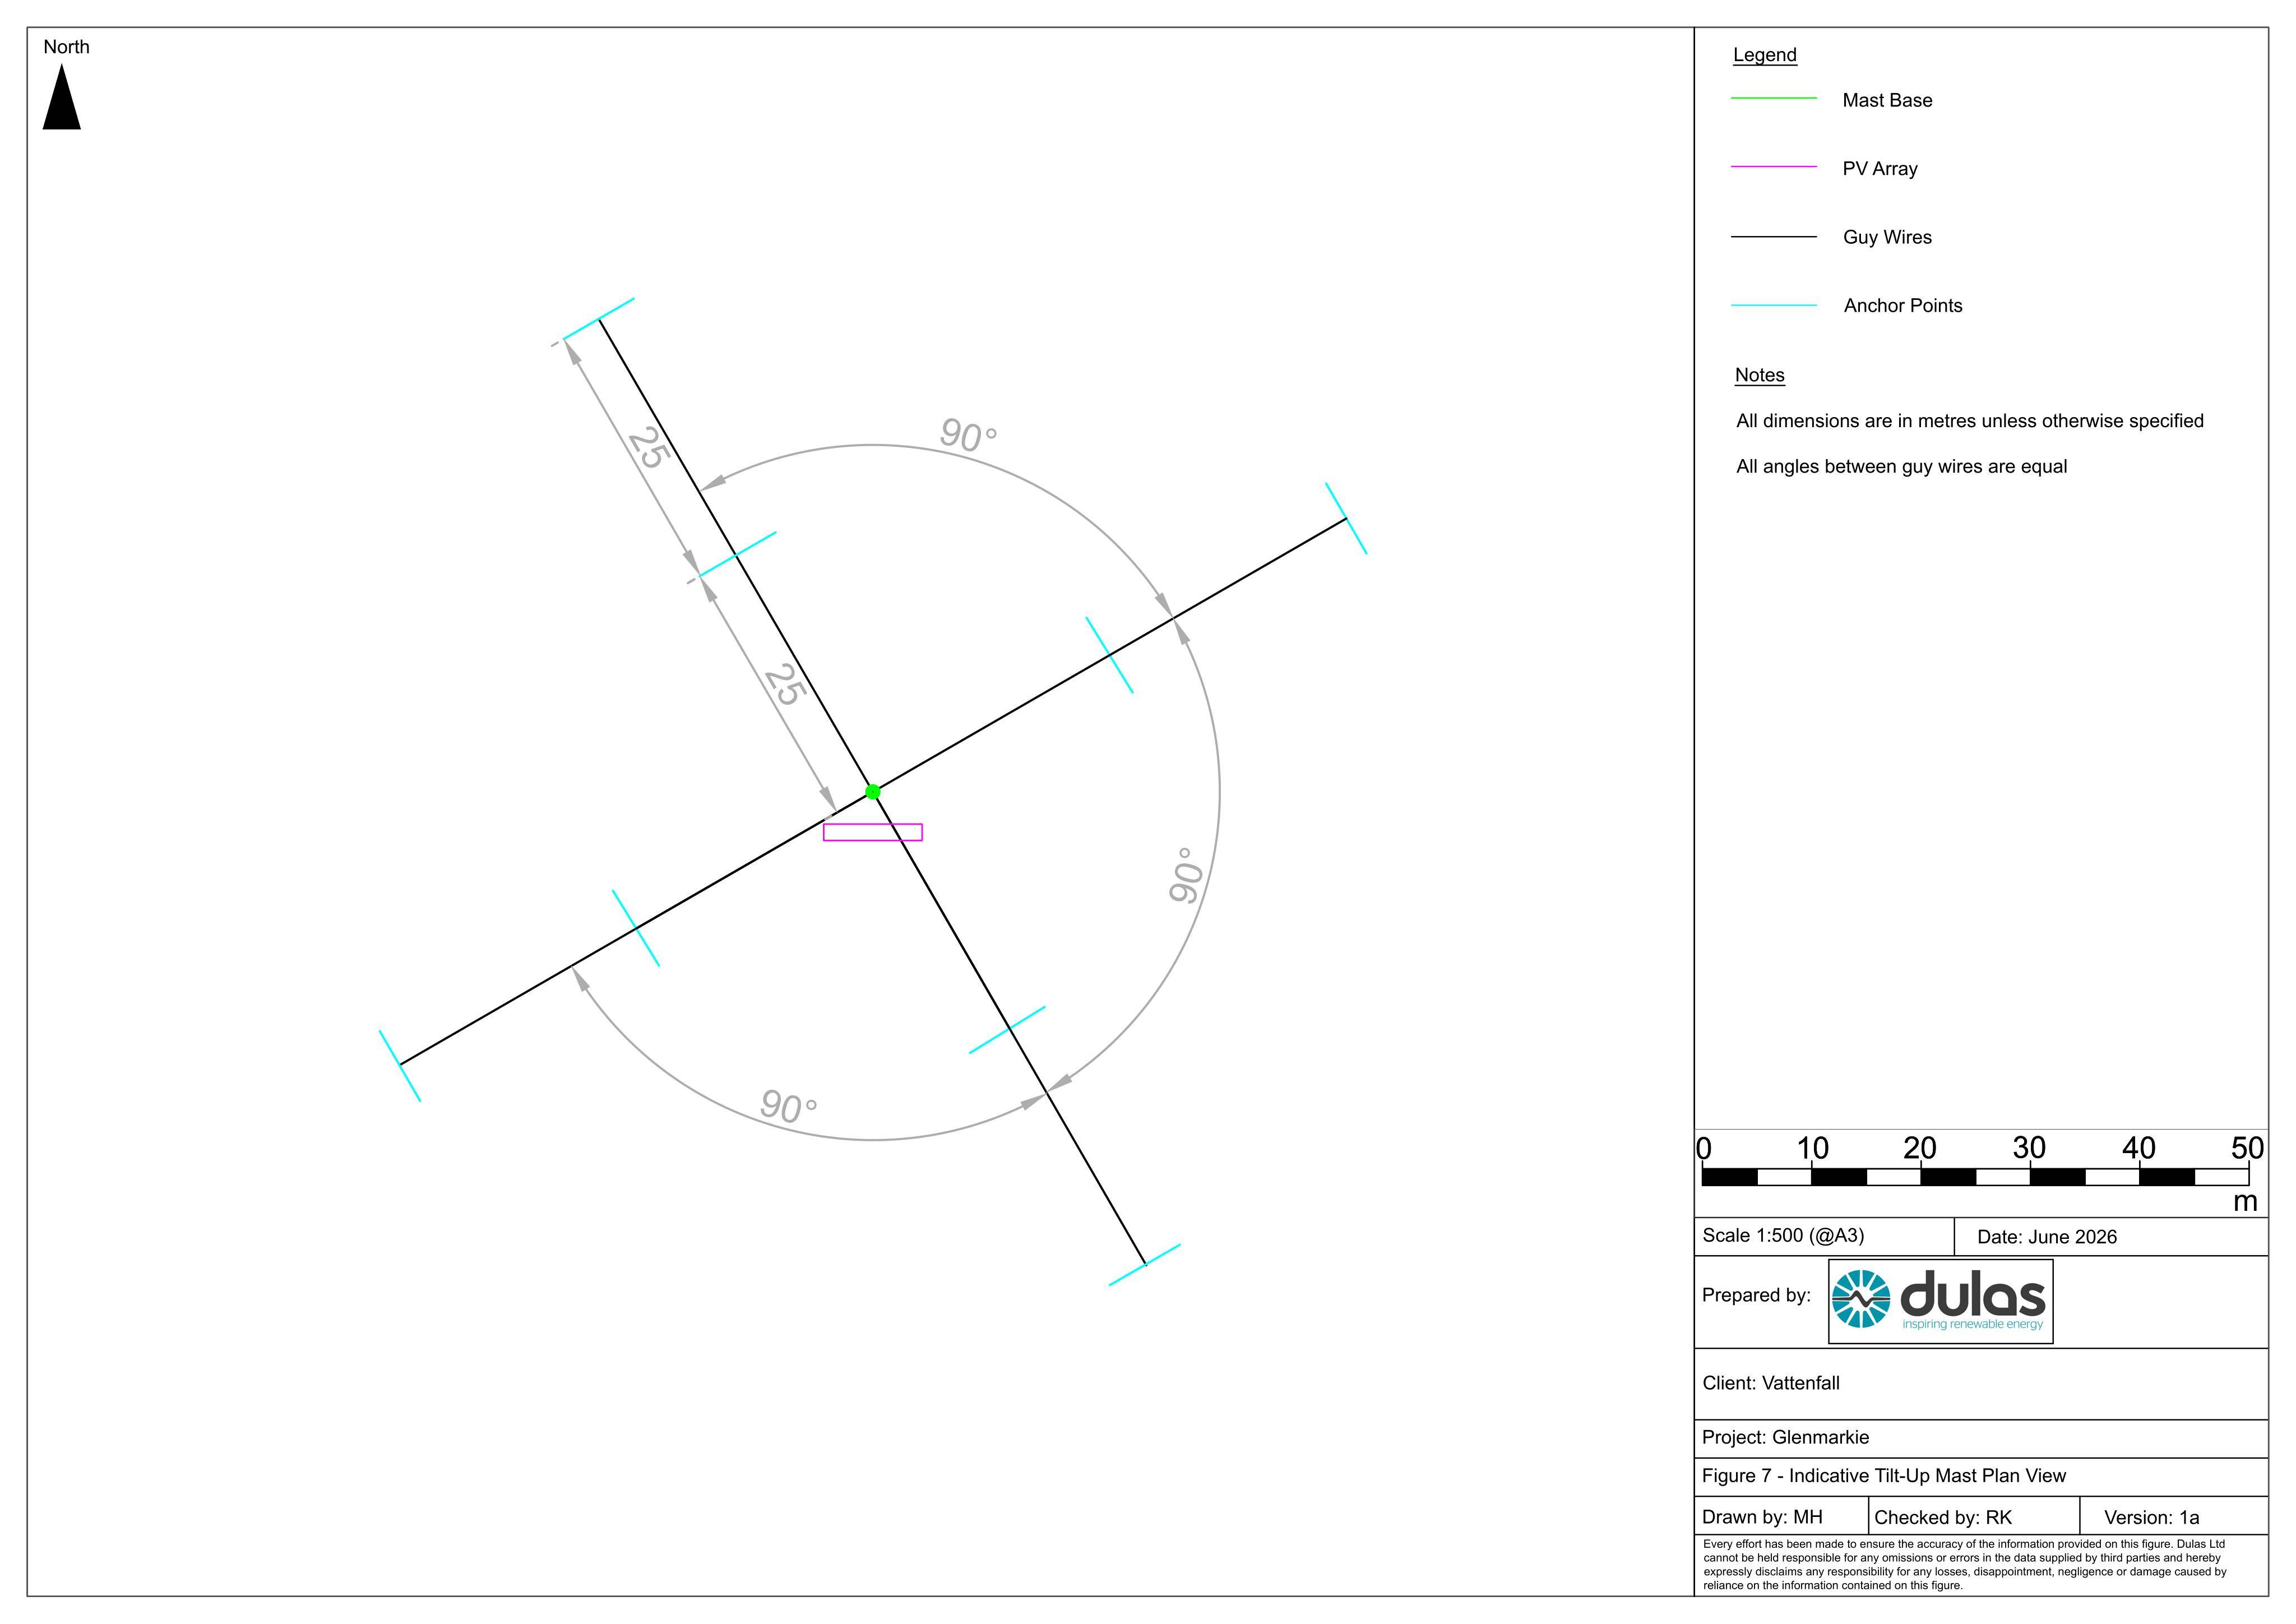Click the 'Guy Wires' legend label
This screenshot has width=2296, height=1624.
1888,237
